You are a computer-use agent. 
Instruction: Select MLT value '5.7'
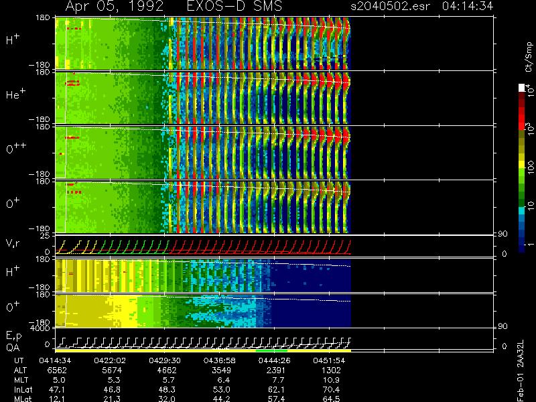pyautogui.click(x=169, y=380)
